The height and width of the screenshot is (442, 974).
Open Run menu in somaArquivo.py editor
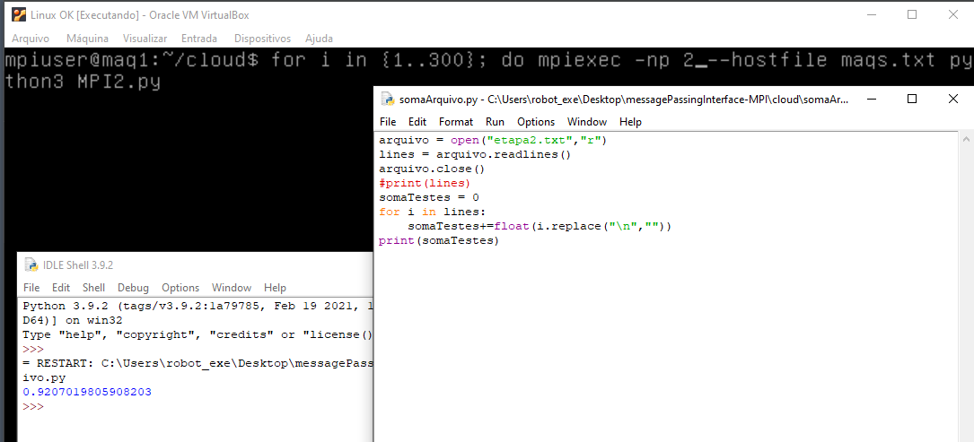click(495, 122)
